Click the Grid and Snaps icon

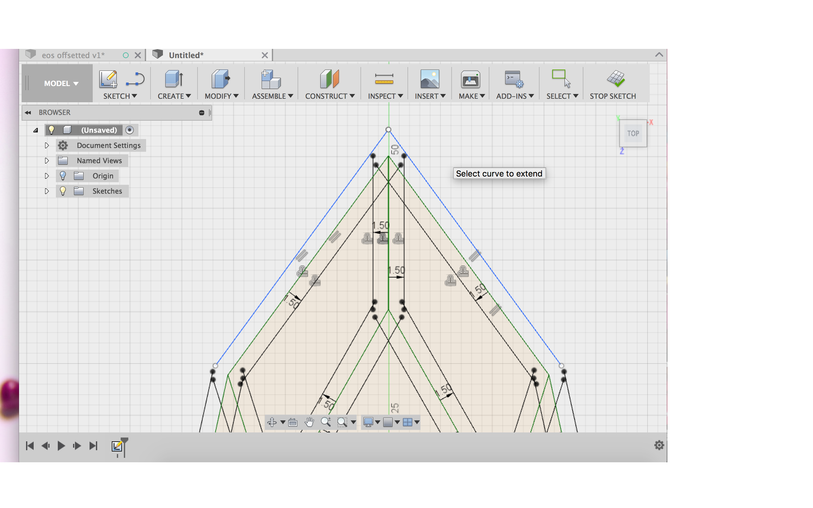388,422
